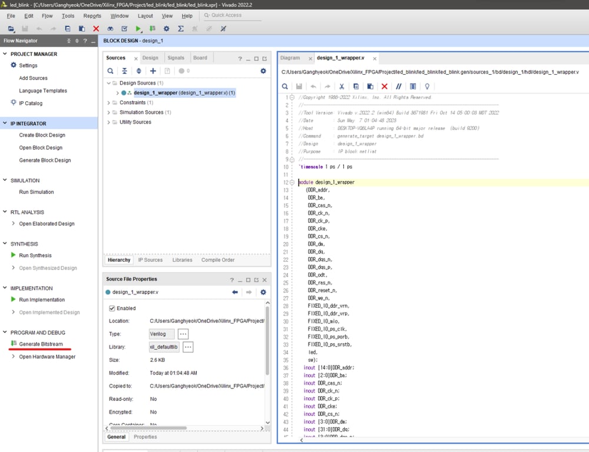Click the plus icon to add sources
Screen dimensions: 589x452
[153, 71]
